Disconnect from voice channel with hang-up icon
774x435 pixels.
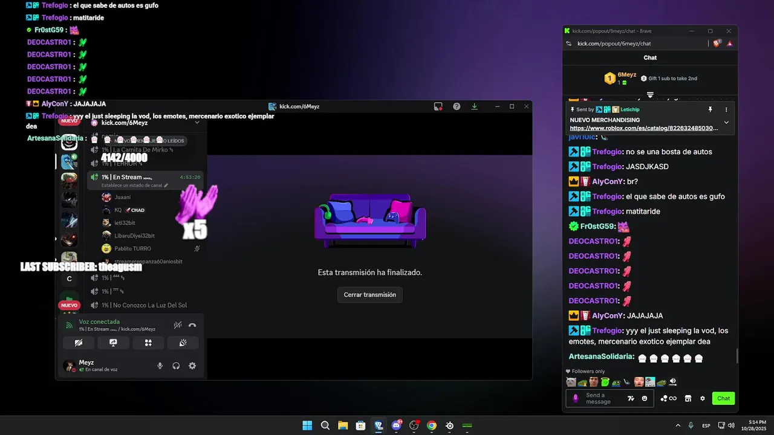pos(192,325)
